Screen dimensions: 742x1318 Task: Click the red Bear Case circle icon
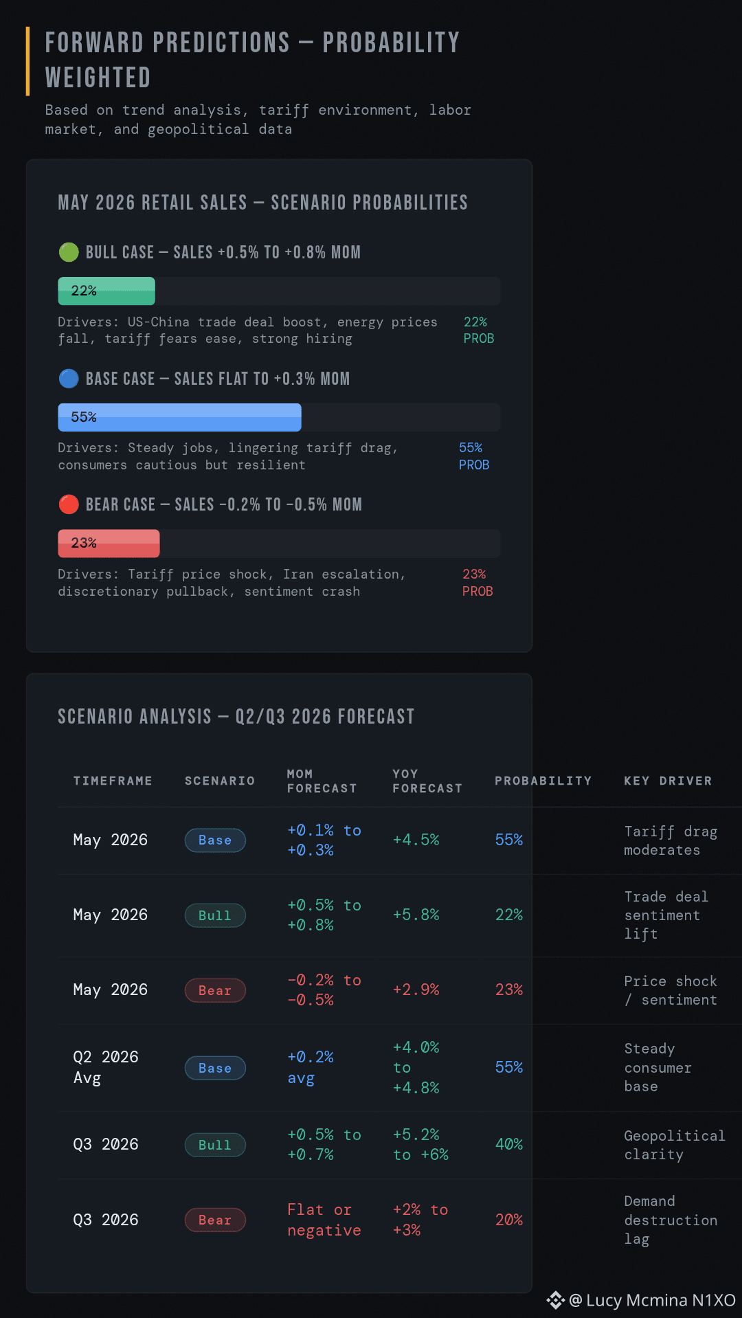[69, 504]
